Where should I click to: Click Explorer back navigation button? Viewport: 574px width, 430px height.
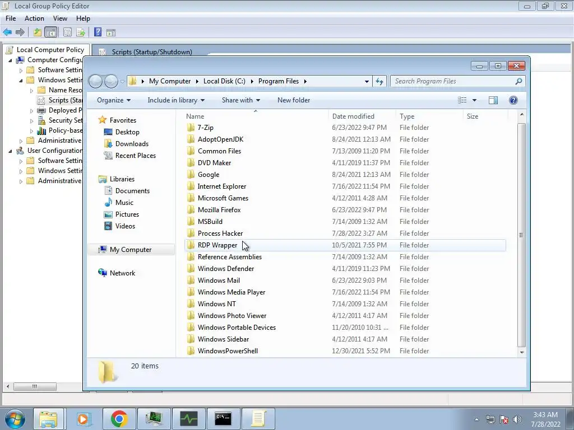95,81
